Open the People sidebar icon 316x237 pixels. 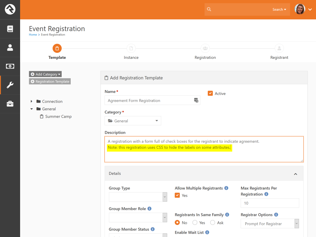pos(10,47)
